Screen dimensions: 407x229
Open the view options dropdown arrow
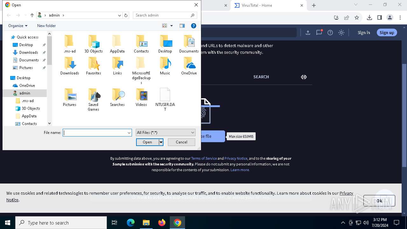(171, 26)
